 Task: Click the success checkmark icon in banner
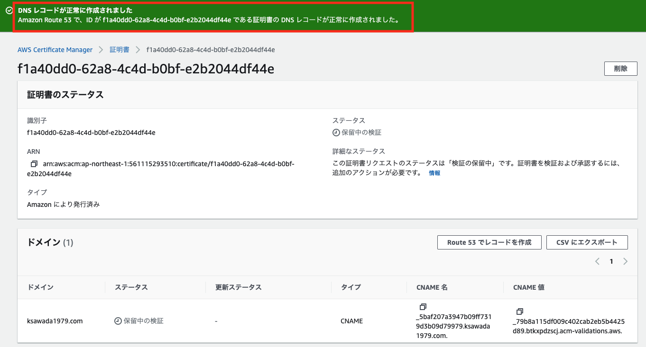coord(9,10)
